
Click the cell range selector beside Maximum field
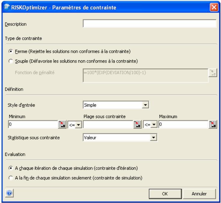pyautogui.click(x=213, y=124)
